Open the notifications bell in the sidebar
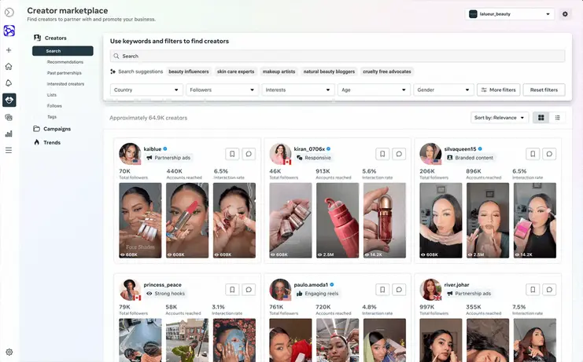 click(x=9, y=83)
